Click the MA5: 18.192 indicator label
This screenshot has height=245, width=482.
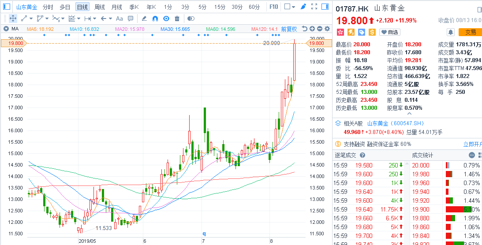pyautogui.click(x=40, y=30)
